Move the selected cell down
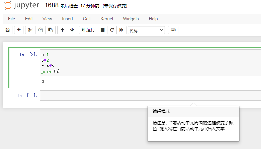261x149 pixels. click(x=72, y=30)
